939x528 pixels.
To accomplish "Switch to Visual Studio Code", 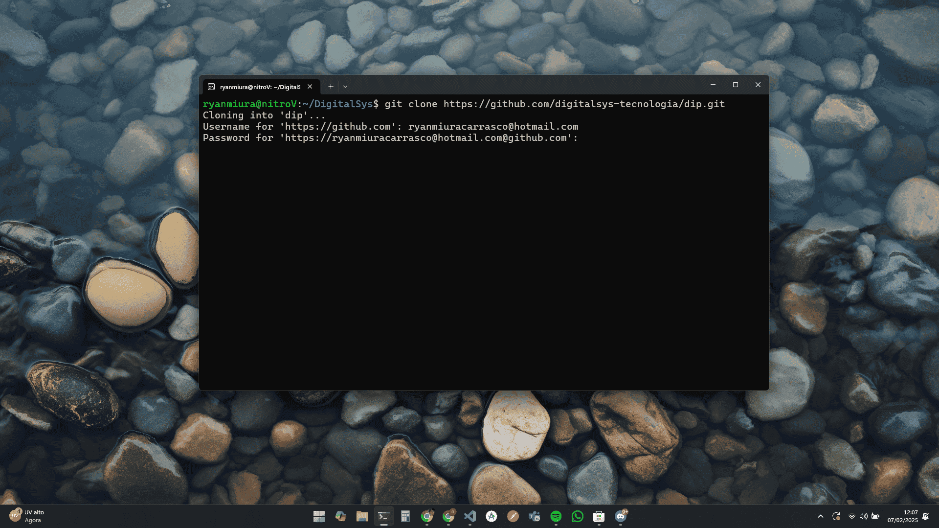I will tap(470, 516).
